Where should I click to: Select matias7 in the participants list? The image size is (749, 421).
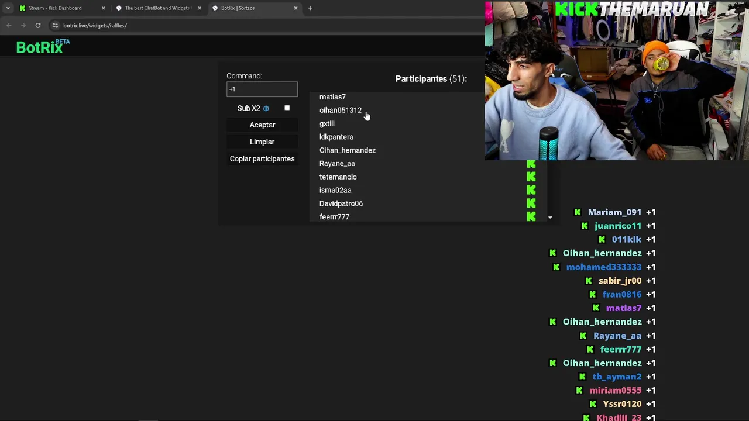pyautogui.click(x=332, y=97)
